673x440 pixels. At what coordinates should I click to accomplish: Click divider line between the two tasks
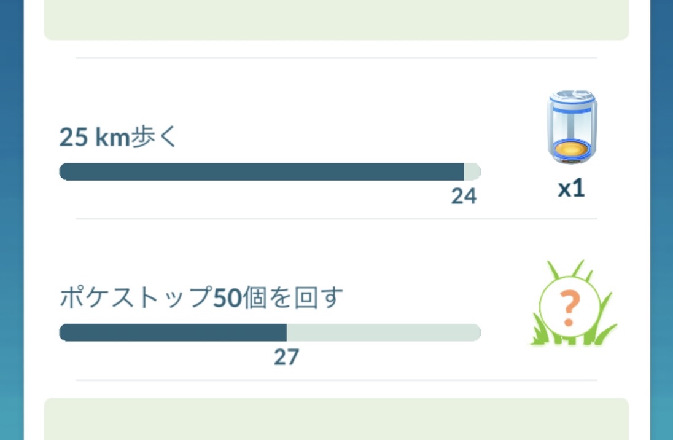pyautogui.click(x=336, y=218)
